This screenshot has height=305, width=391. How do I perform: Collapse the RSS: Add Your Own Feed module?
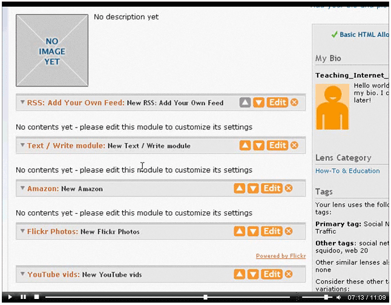coord(22,102)
